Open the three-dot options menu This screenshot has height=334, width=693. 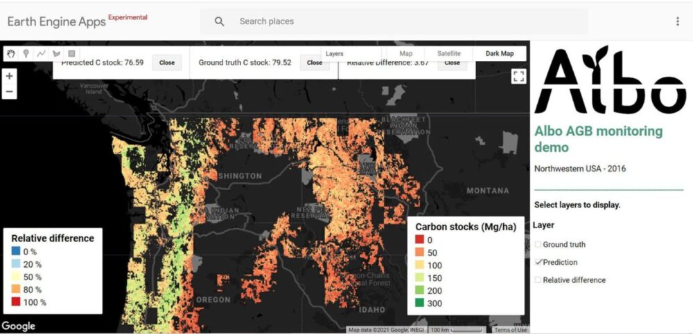(x=677, y=21)
